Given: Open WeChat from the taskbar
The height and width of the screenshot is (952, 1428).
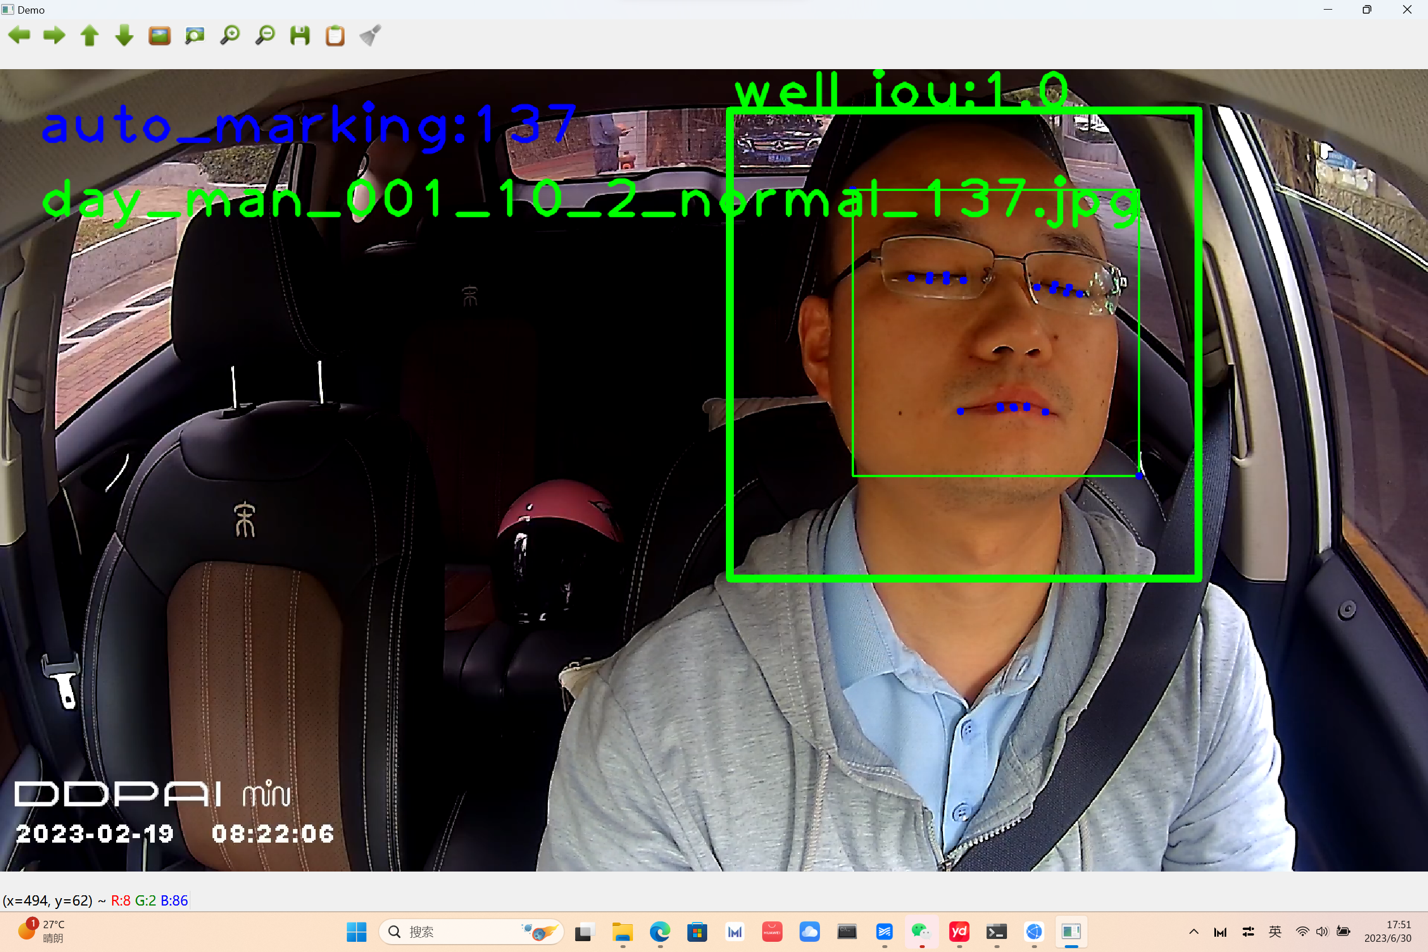Looking at the screenshot, I should 921,932.
